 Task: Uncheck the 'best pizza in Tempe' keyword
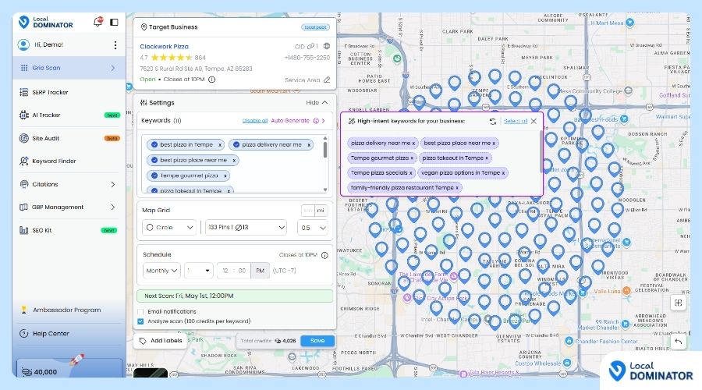154,144
